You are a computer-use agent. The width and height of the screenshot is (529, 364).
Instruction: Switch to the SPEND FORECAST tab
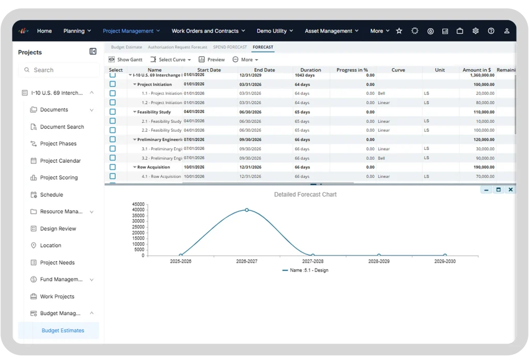coord(230,47)
